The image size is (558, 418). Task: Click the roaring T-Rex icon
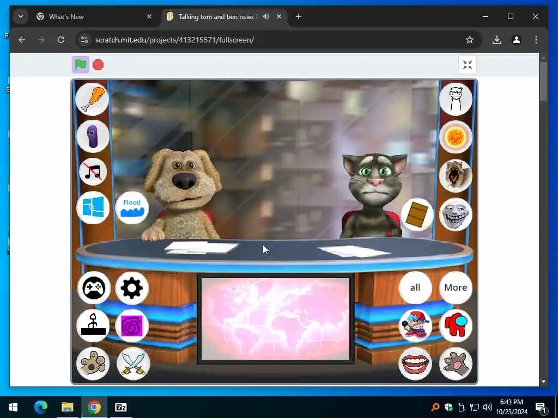click(x=456, y=176)
